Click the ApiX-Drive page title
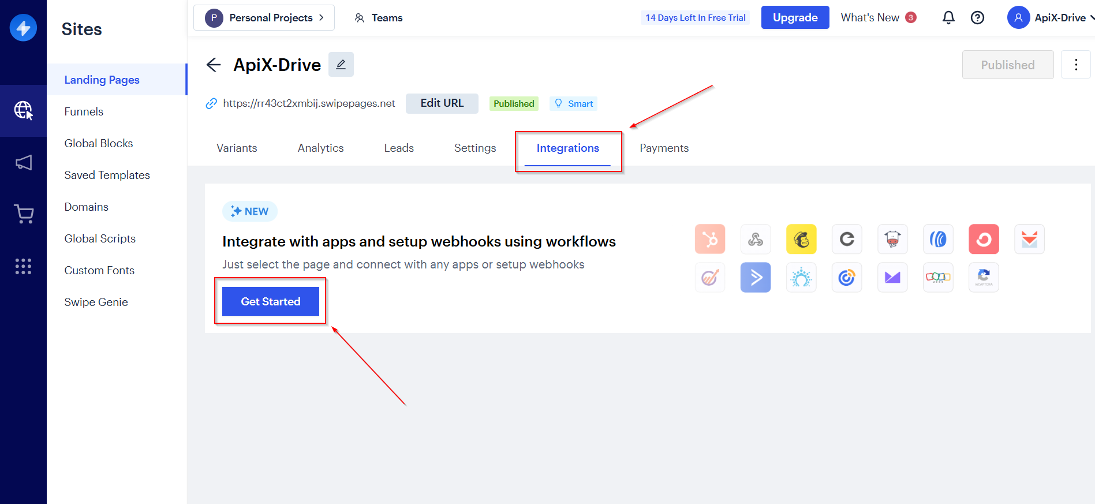This screenshot has height=504, width=1095. point(277,65)
